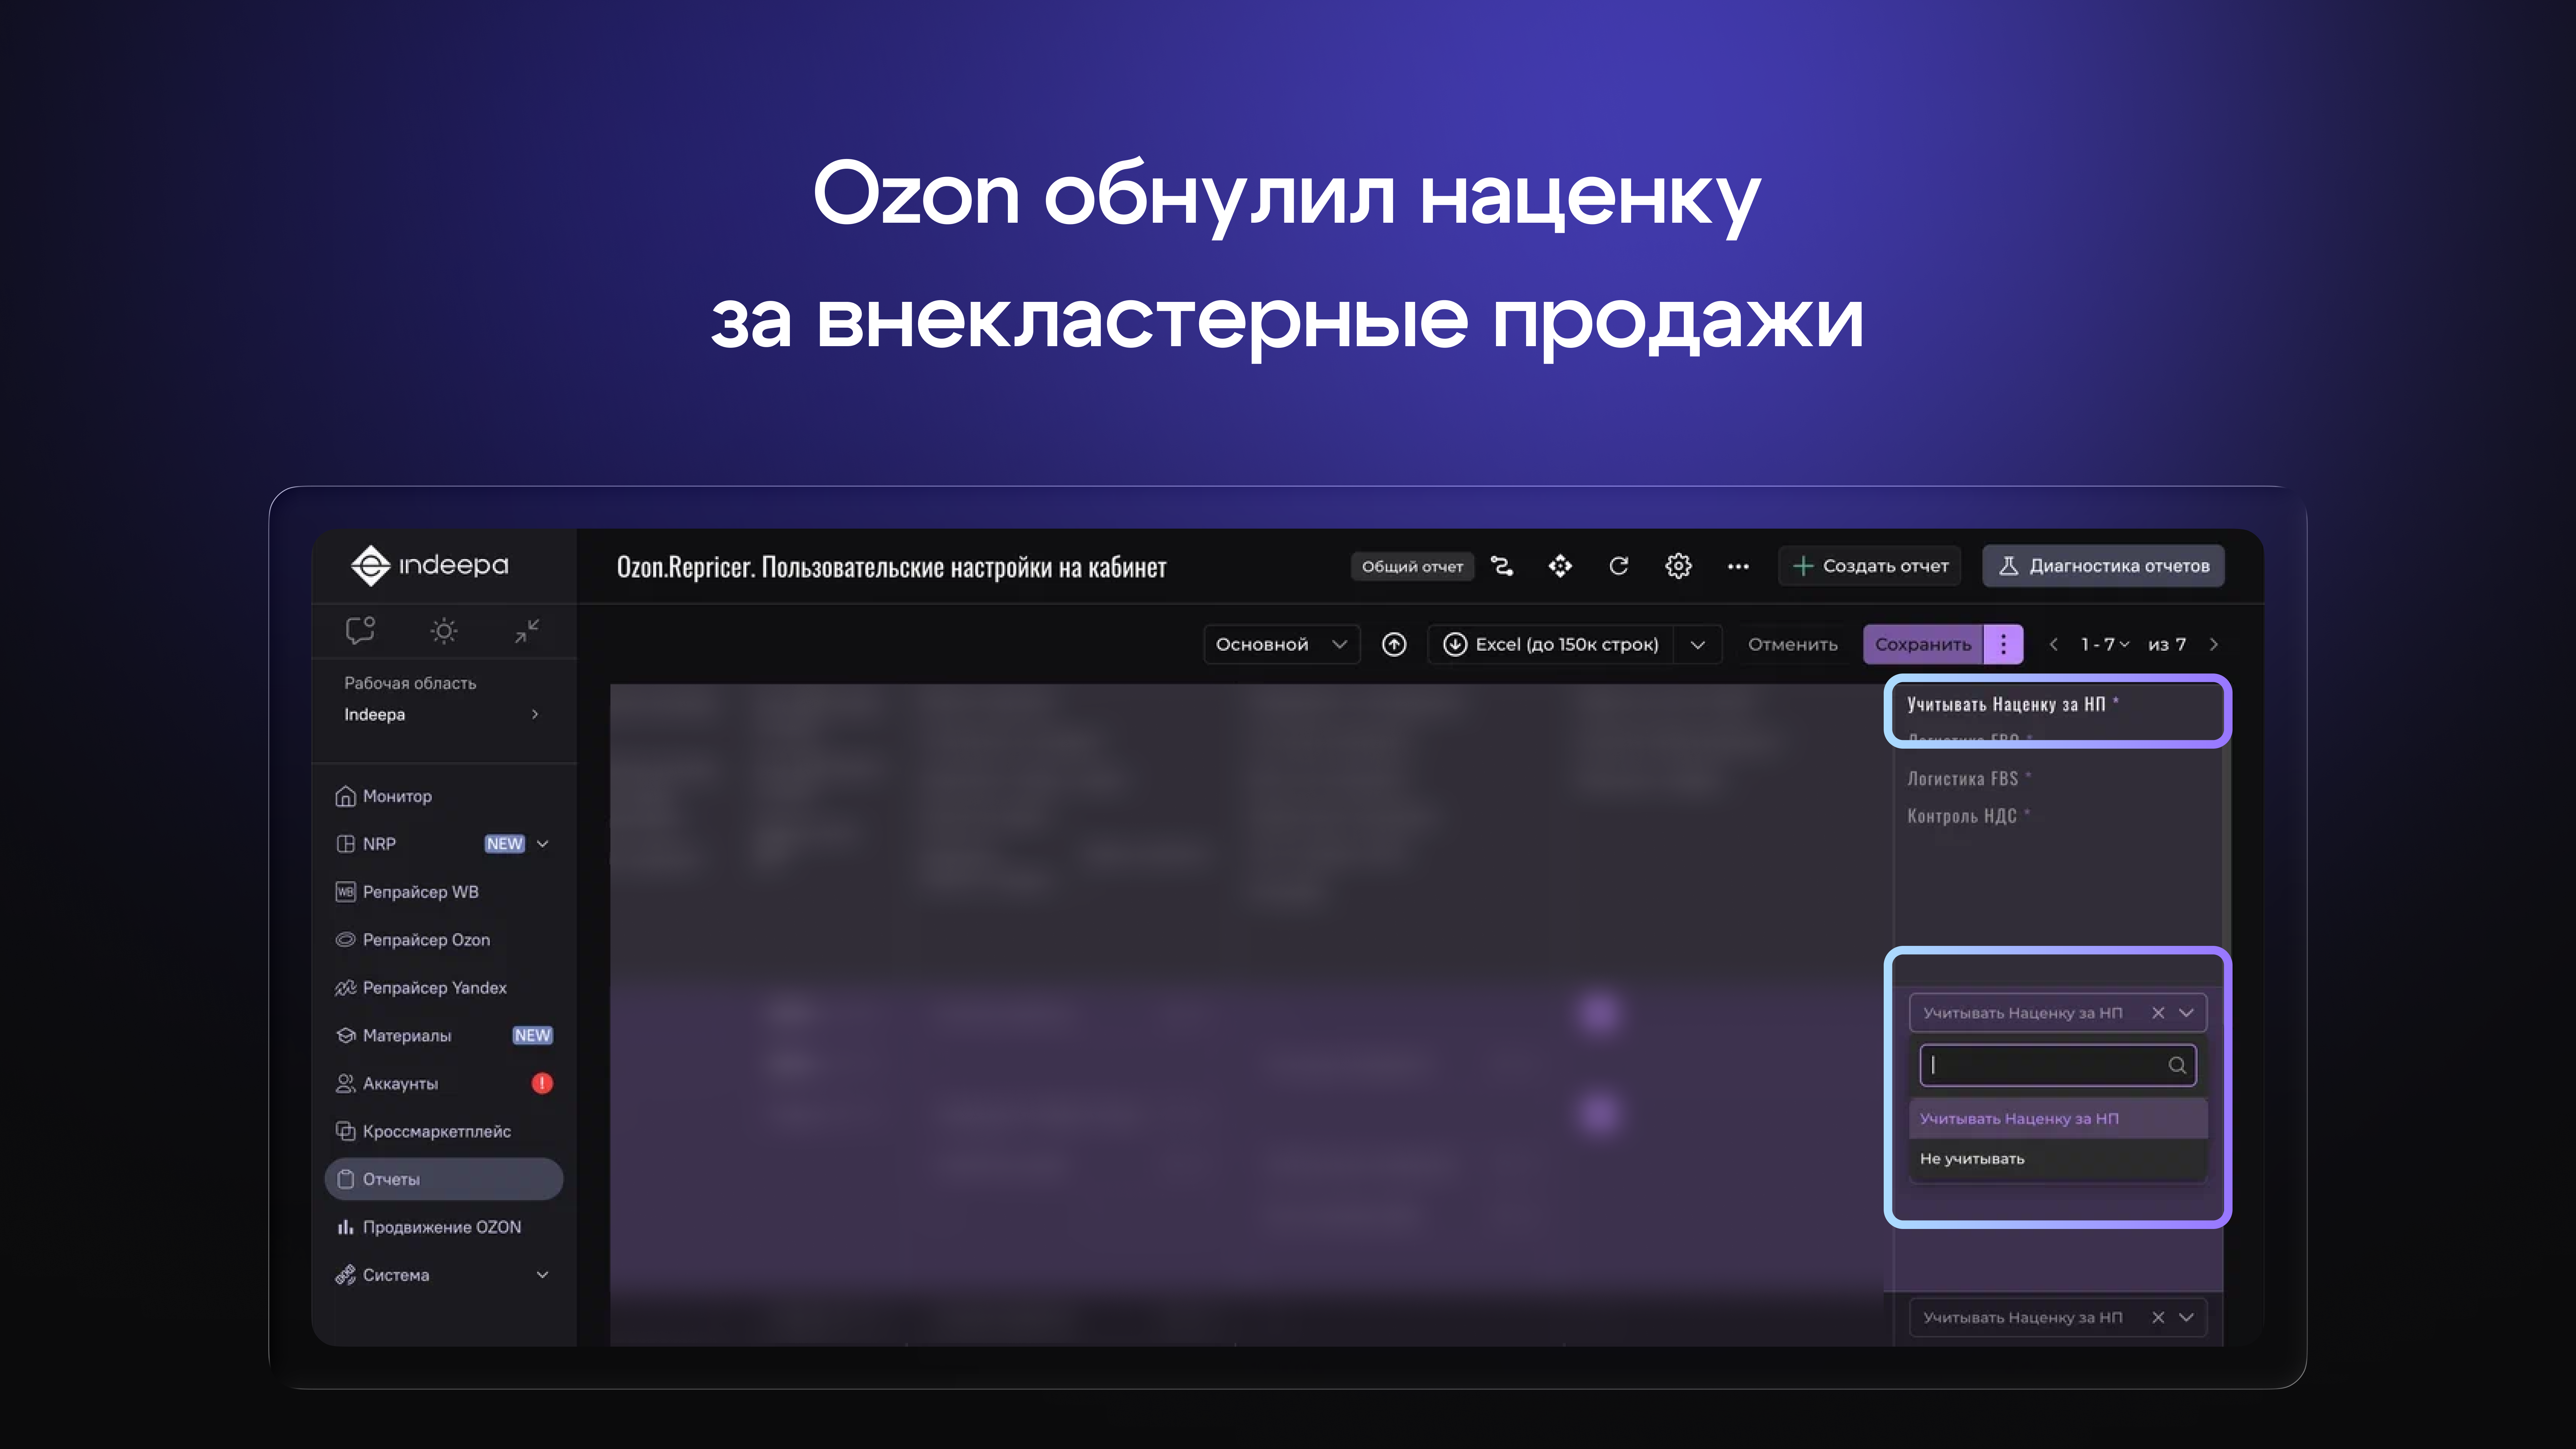
Task: Open Репрайсер Ozon
Action: pos(444,940)
